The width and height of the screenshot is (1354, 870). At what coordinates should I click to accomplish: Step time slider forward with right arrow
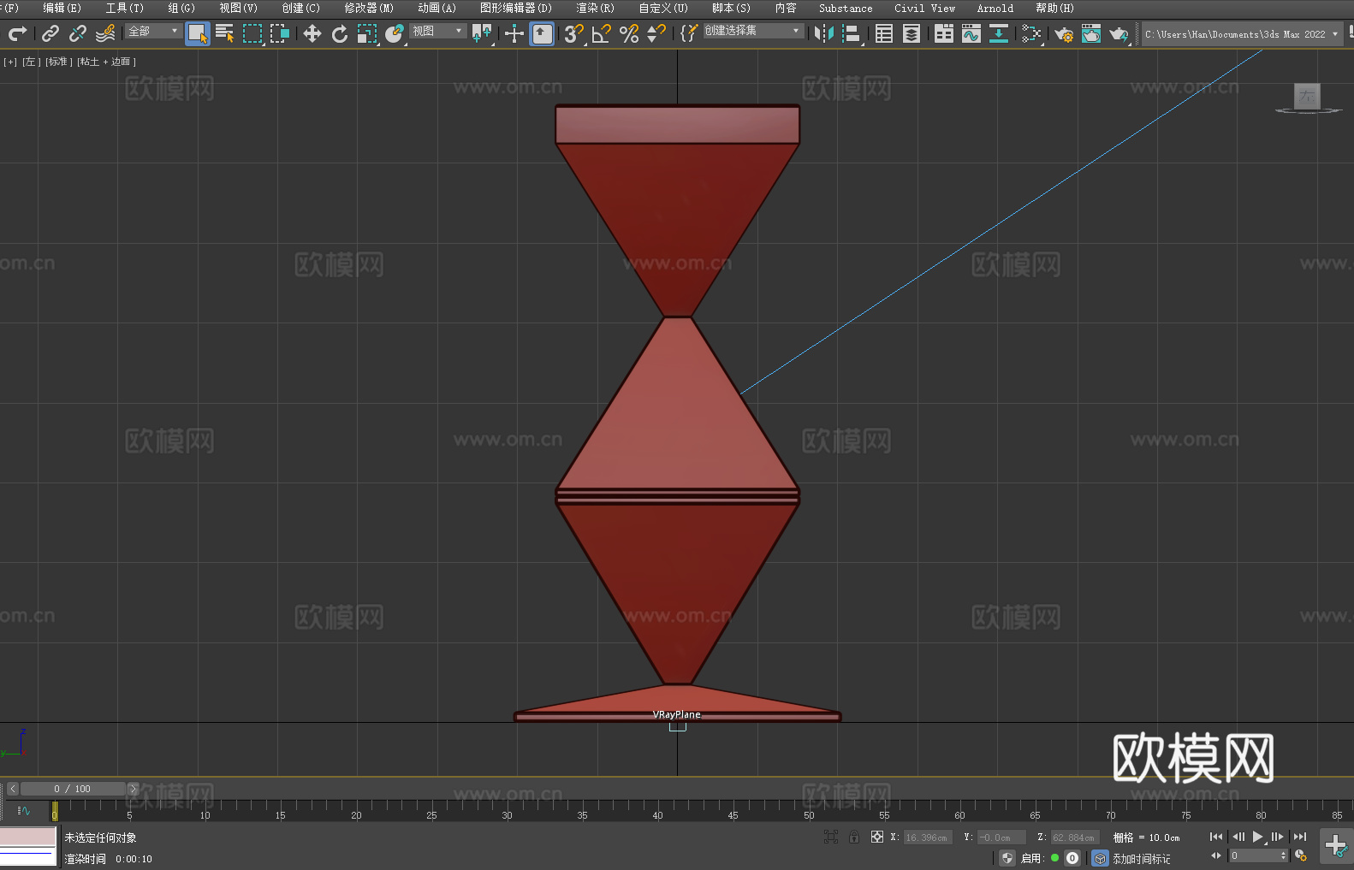133,789
